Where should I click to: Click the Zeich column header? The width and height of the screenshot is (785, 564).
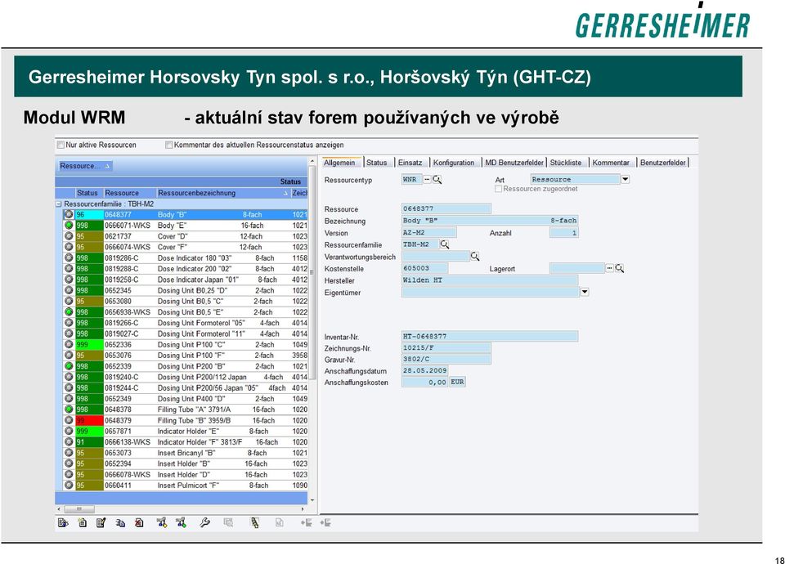point(299,193)
